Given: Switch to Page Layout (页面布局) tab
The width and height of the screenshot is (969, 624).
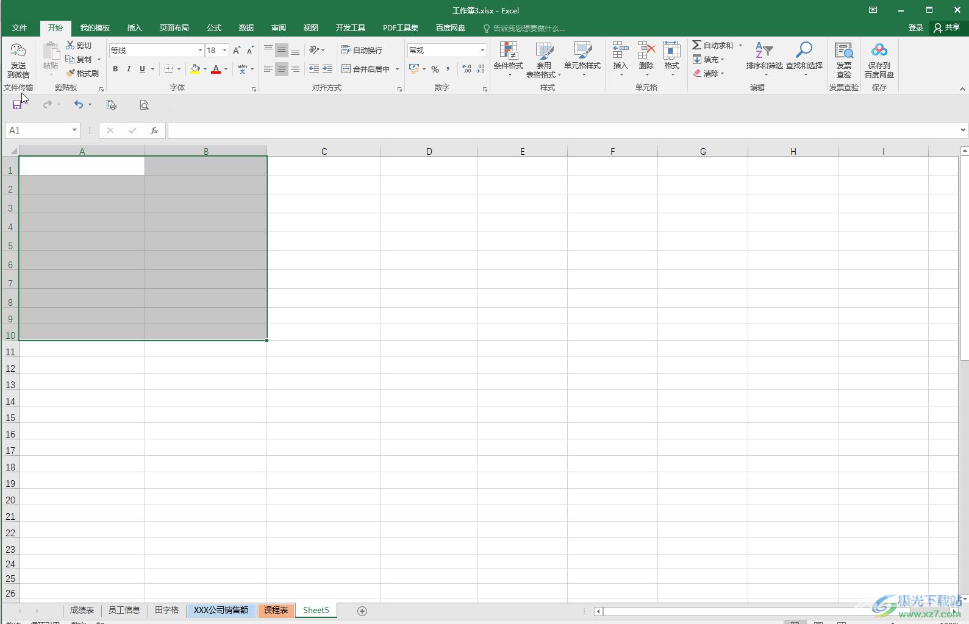Looking at the screenshot, I should [174, 28].
